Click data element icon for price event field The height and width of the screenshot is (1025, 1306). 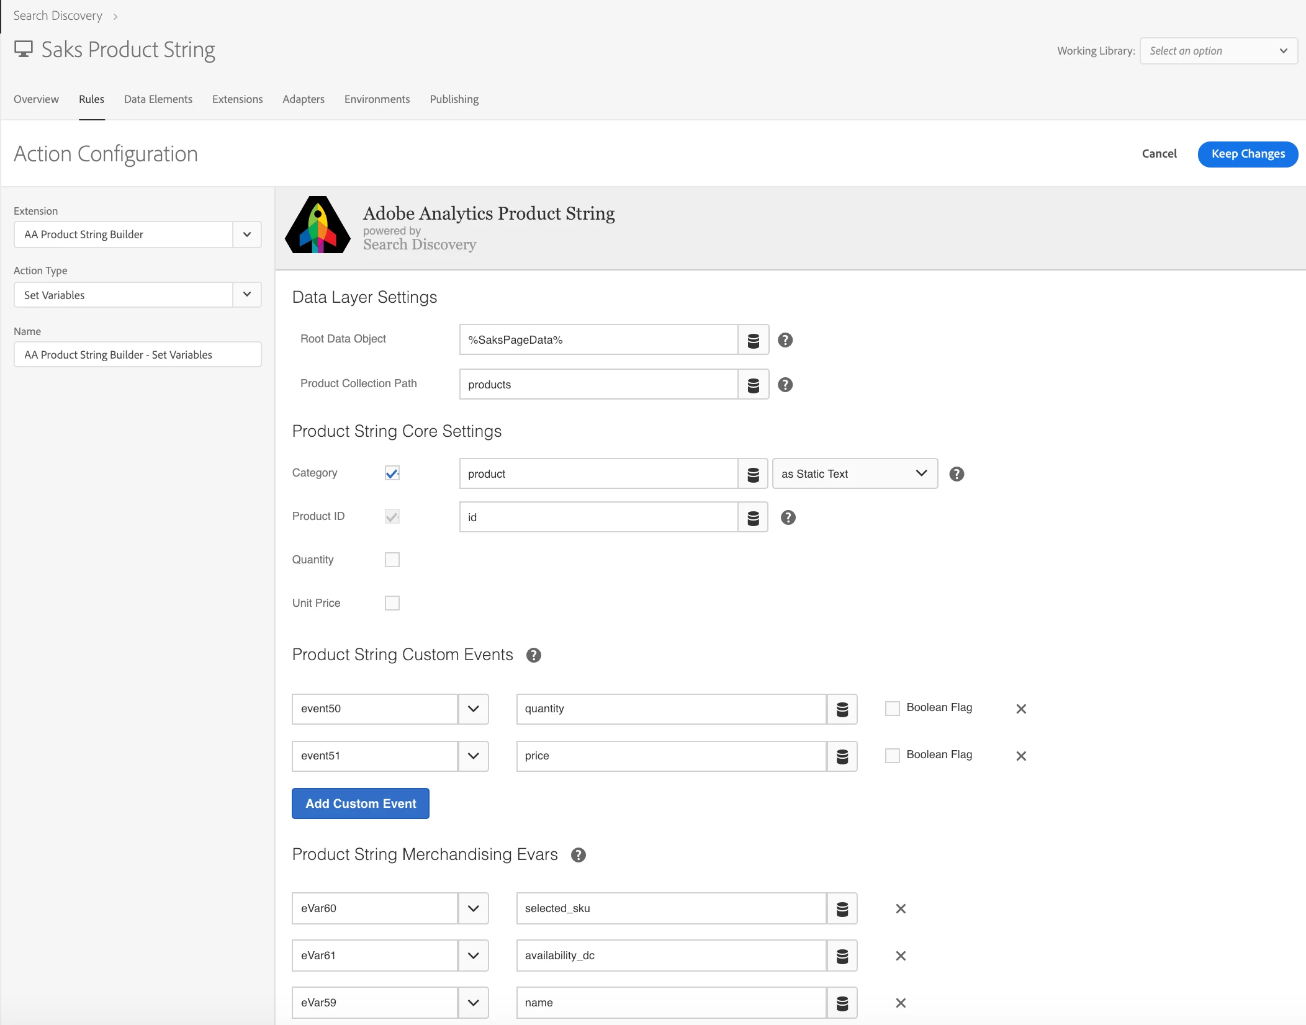[842, 756]
